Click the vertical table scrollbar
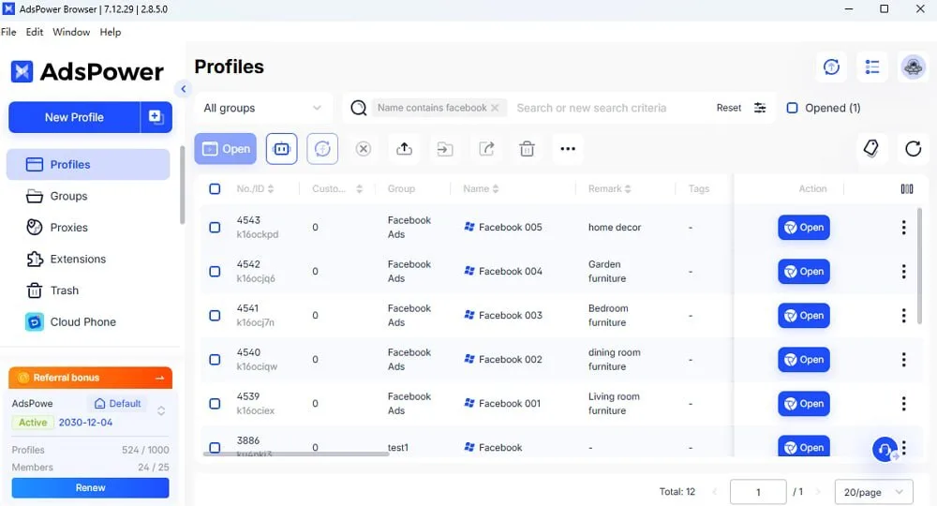This screenshot has height=506, width=937. [x=919, y=266]
